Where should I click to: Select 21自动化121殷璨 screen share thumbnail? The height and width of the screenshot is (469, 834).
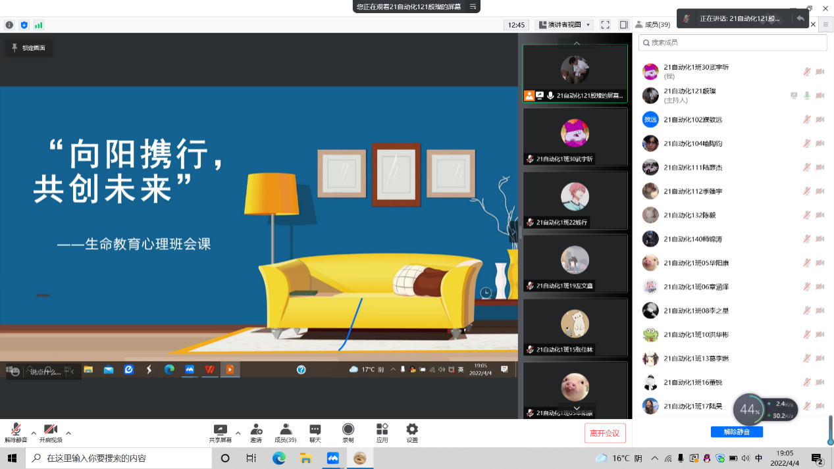tap(575, 74)
